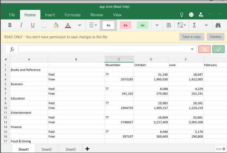Open the cell borders tool

click(x=44, y=25)
